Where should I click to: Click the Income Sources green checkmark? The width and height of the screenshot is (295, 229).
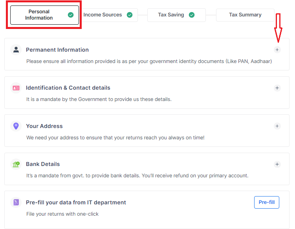tap(130, 15)
